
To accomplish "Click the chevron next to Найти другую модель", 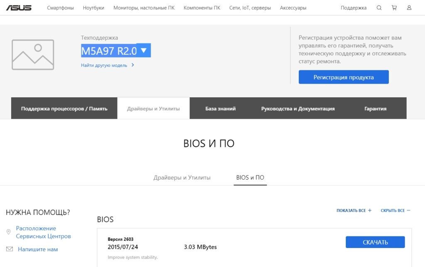I will point(132,65).
